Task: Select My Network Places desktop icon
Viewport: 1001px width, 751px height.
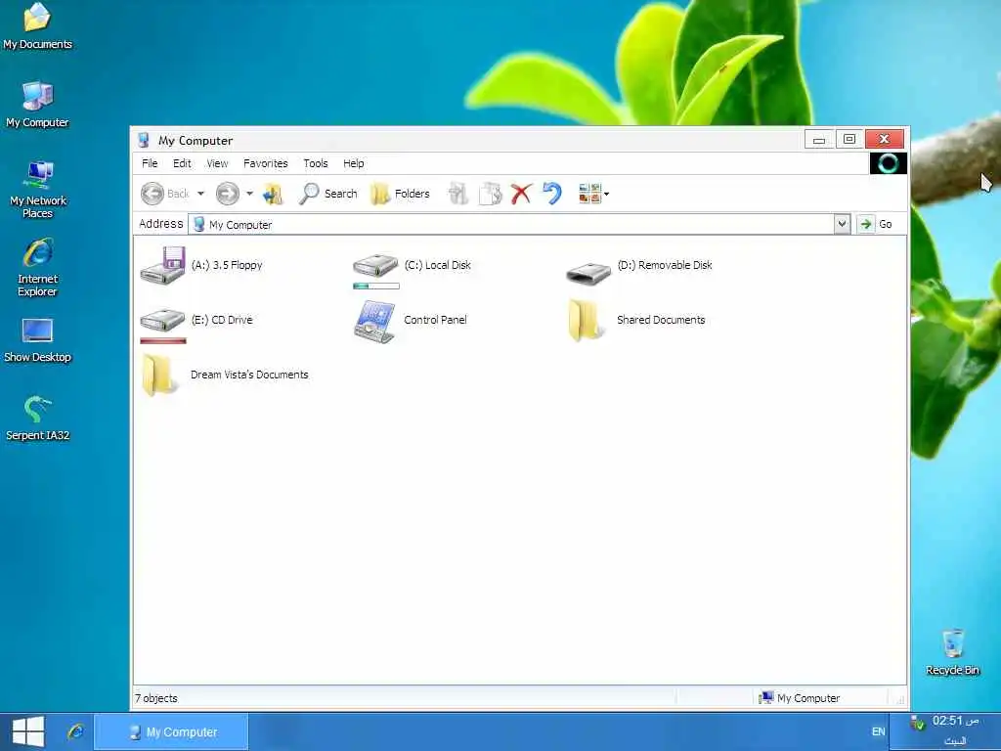Action: point(38,189)
